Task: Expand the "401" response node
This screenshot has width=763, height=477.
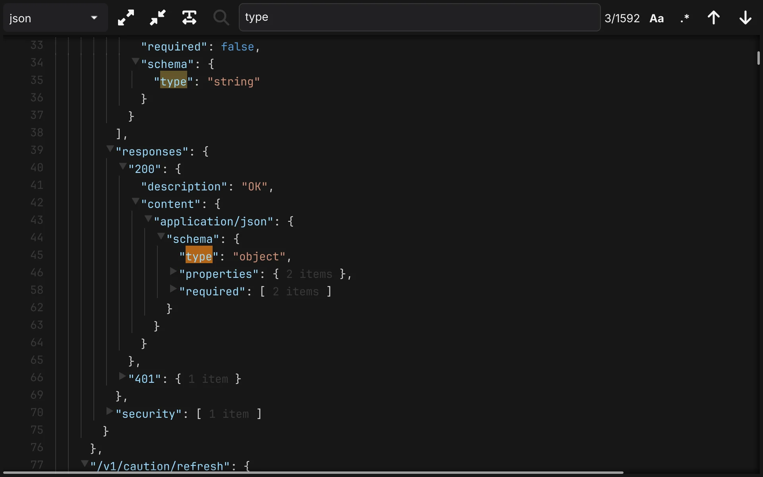Action: tap(122, 376)
